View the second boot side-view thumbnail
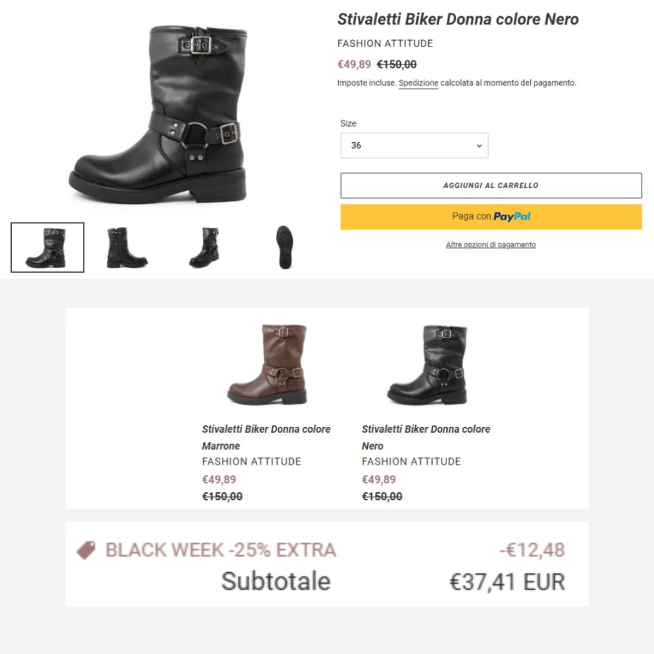 126,247
